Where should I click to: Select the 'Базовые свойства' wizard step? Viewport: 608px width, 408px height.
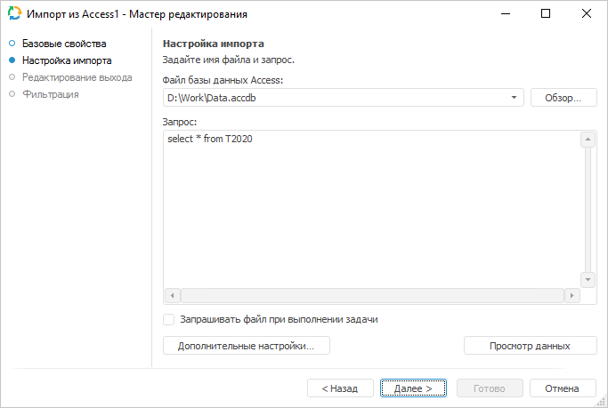(x=64, y=44)
